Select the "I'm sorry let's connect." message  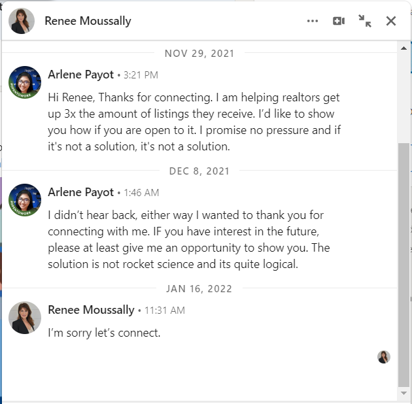(x=104, y=333)
